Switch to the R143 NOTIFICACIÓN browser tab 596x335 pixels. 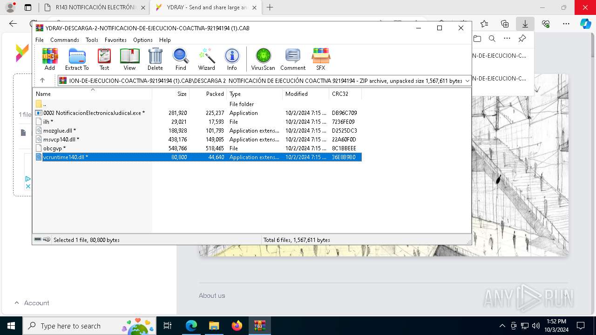click(94, 7)
